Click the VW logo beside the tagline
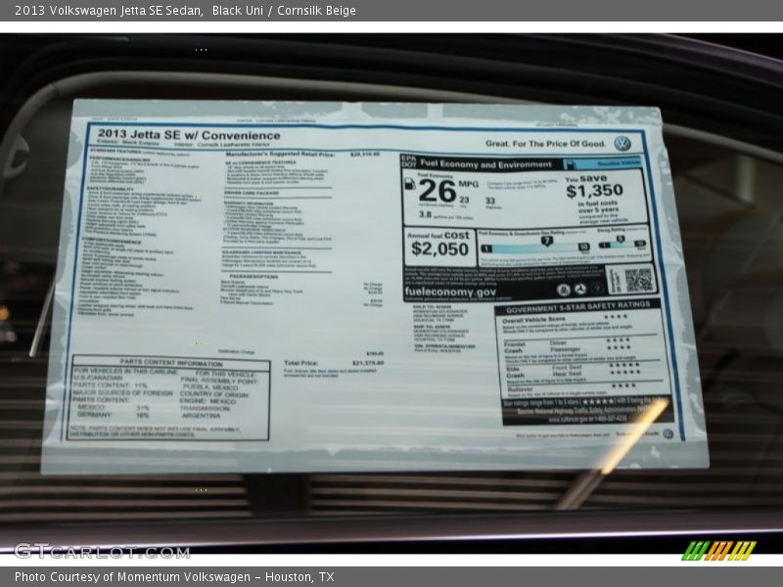This screenshot has width=783, height=587. click(622, 144)
